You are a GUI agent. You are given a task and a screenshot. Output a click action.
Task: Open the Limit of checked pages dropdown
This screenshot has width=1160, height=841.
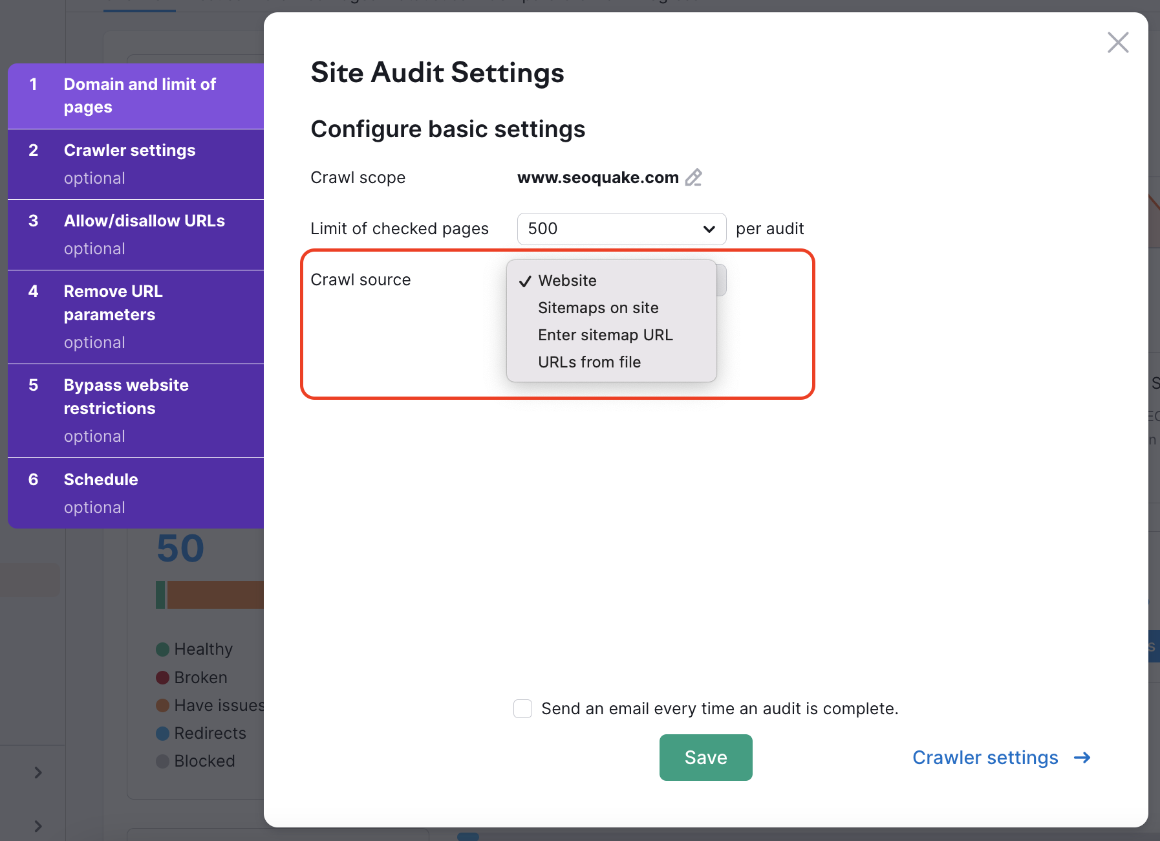pos(621,229)
